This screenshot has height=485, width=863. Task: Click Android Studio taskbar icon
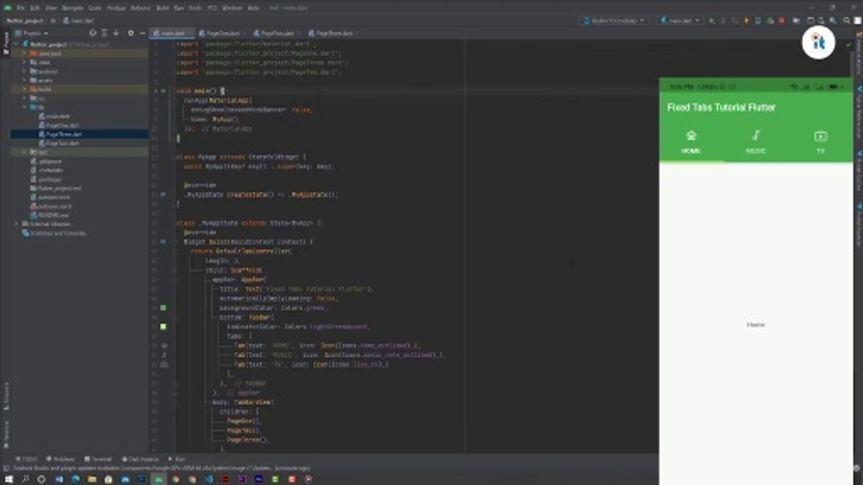point(158,479)
